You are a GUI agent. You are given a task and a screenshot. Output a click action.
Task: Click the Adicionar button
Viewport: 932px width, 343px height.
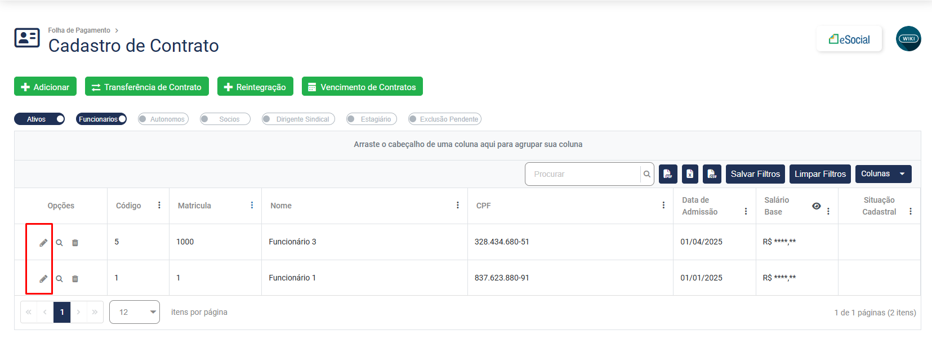45,87
